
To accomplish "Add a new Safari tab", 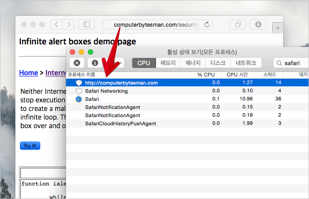I will [x=278, y=28].
